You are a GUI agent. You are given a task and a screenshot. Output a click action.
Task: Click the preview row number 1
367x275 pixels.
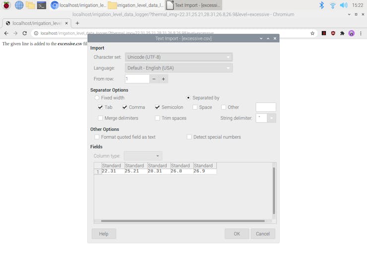[98, 171]
